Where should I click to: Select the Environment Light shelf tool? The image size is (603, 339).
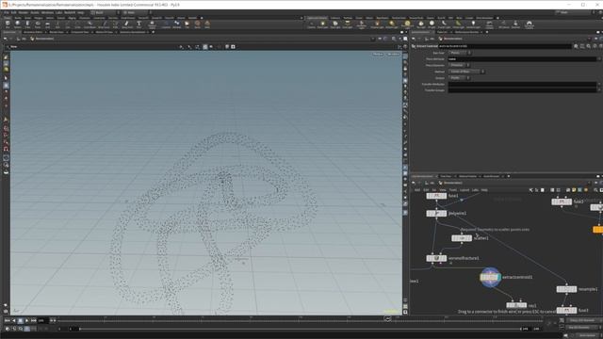point(407,24)
